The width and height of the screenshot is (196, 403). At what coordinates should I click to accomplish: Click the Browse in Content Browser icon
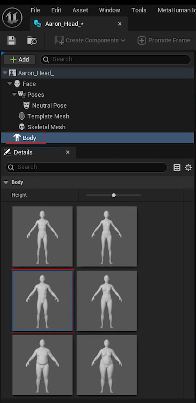coord(32,40)
